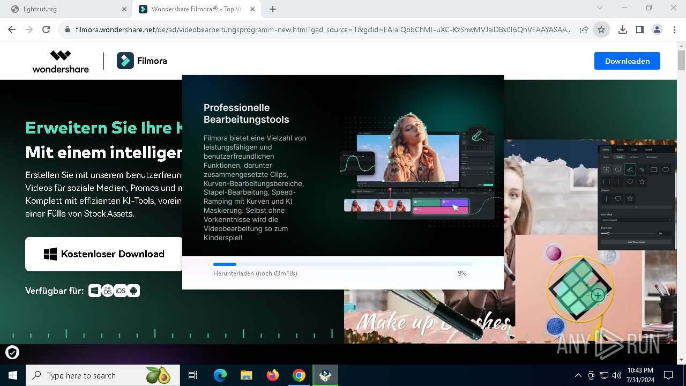Screen dimensions: 686x386
Task: Close the lightcut.org tab
Action: pos(124,9)
